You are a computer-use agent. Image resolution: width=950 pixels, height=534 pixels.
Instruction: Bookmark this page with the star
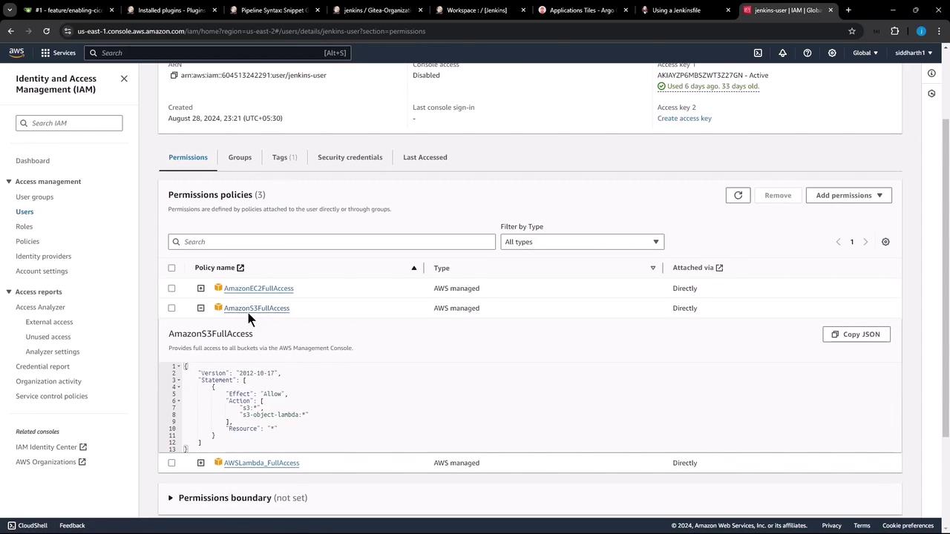(852, 31)
